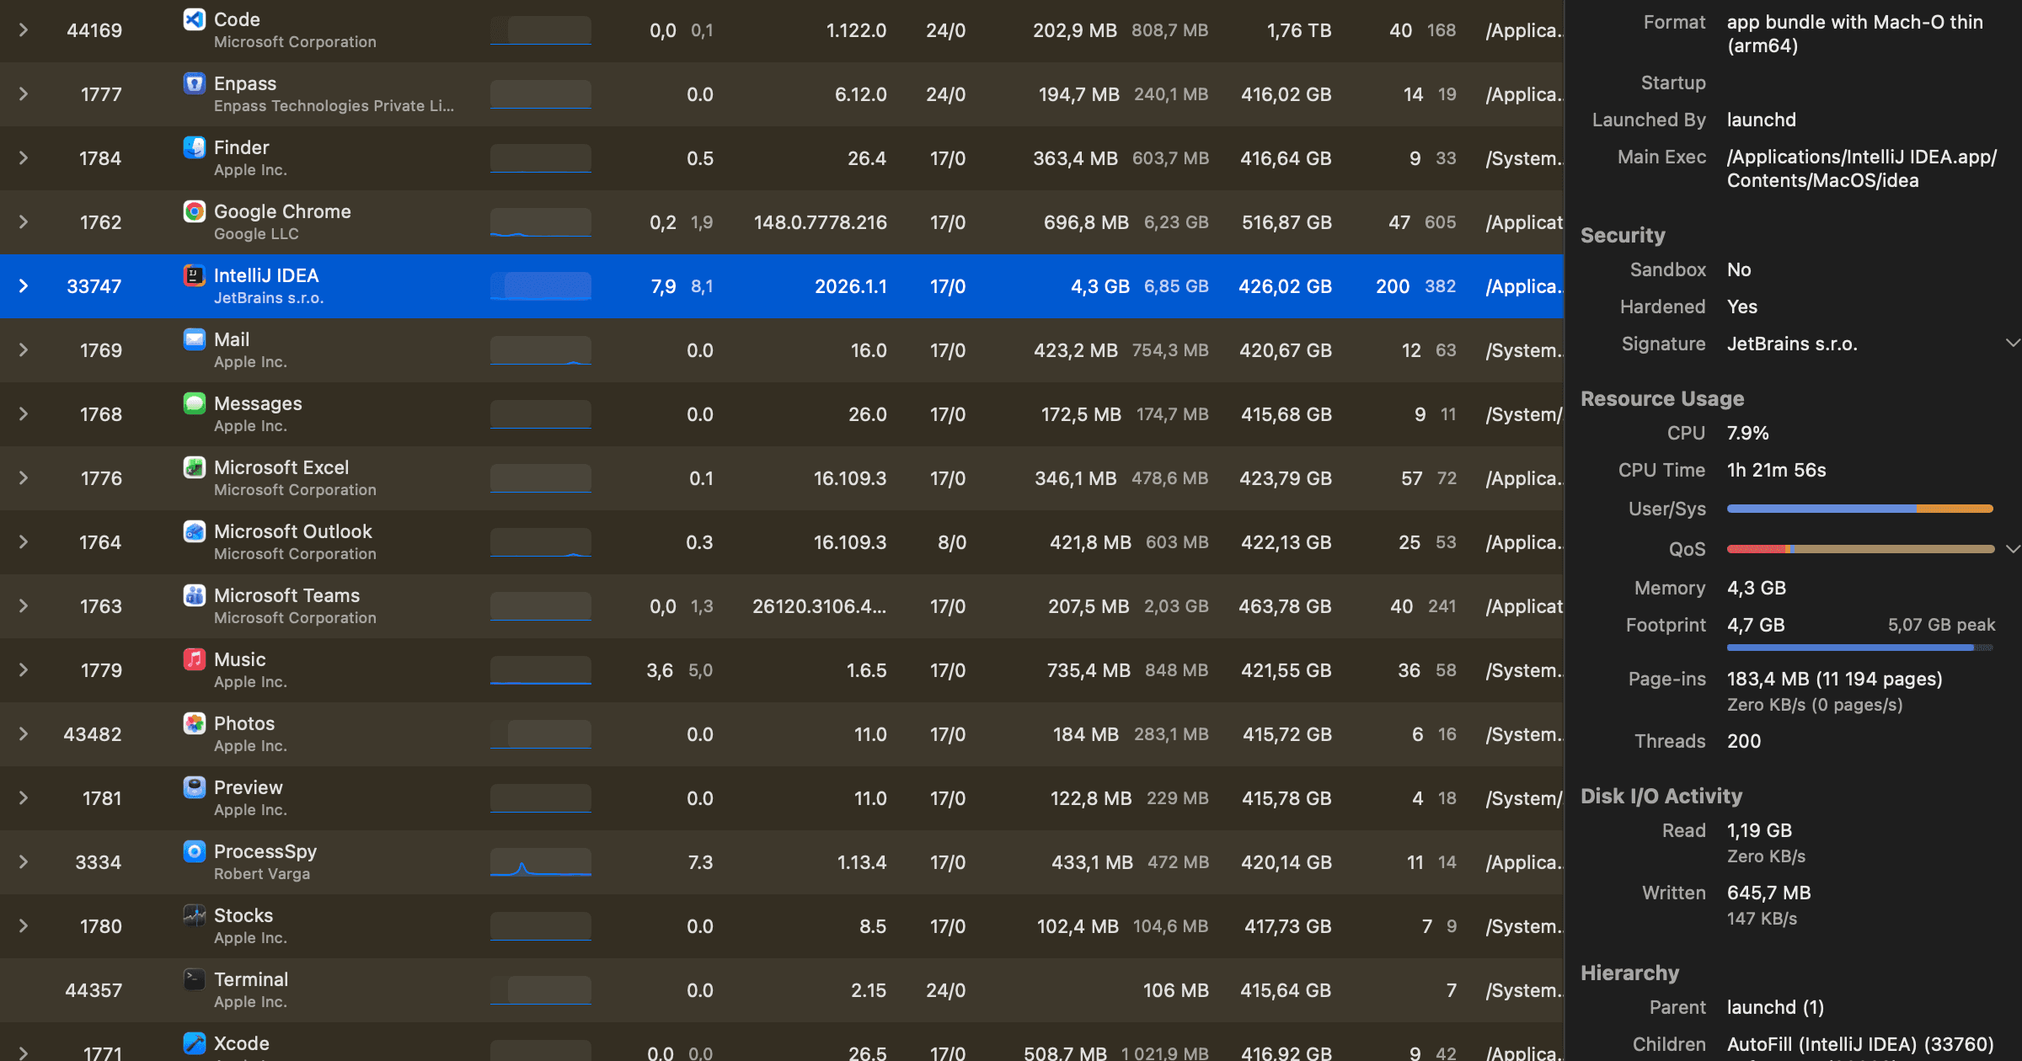Click the IntelliJ IDEA app icon
Viewport: 2022px width, 1061px height.
(195, 275)
